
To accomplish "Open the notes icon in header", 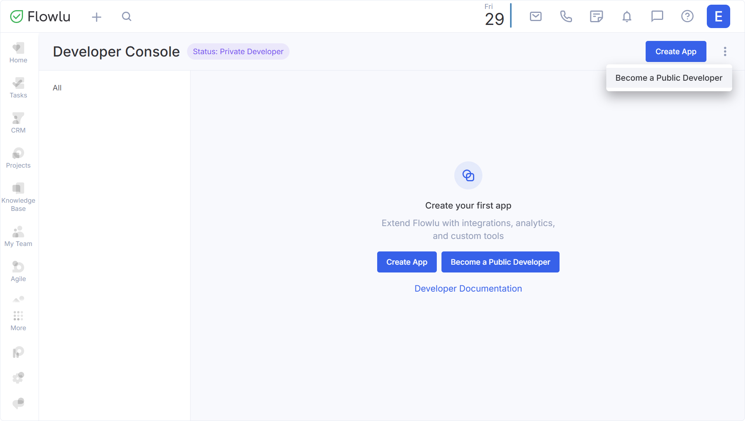I will coord(597,16).
